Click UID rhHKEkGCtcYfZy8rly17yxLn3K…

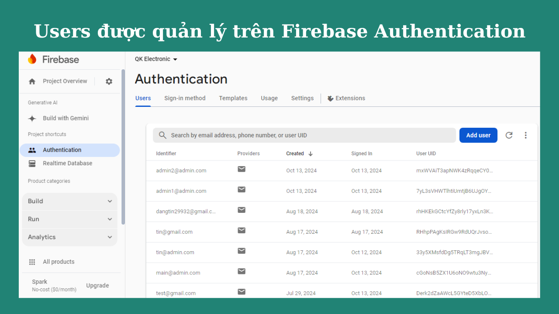pos(455,212)
